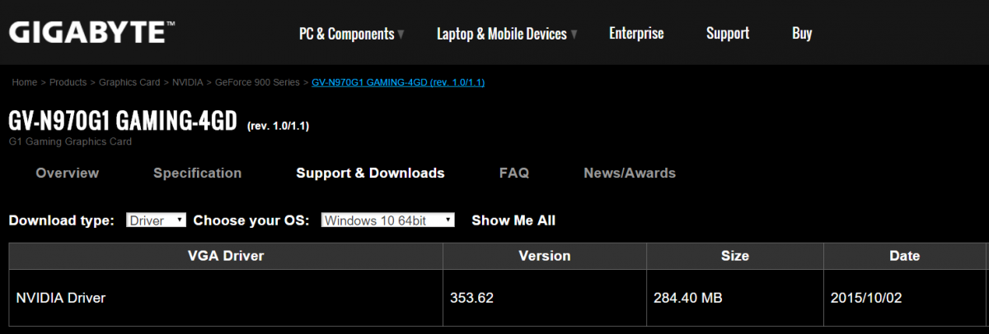Screen dimensions: 989x334
Task: Click the GIGABYTE logo
Action: pyautogui.click(x=91, y=33)
